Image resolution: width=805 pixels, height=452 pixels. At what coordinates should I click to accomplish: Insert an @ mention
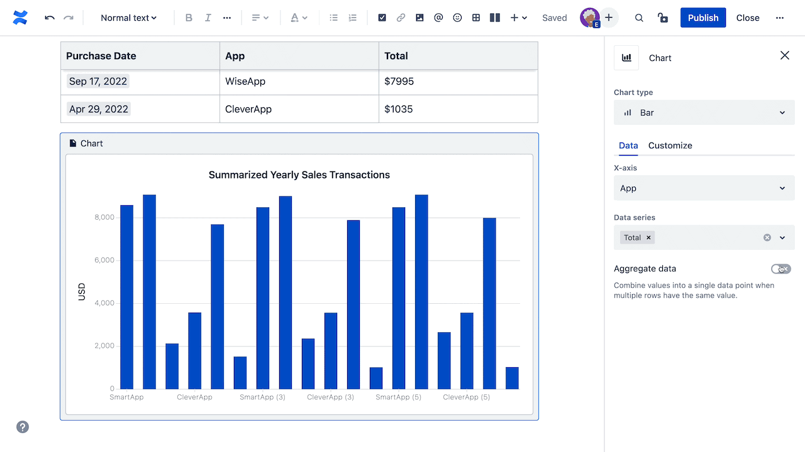pyautogui.click(x=438, y=18)
